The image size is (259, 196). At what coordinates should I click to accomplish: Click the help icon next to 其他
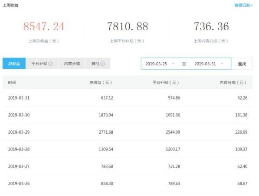click(102, 64)
